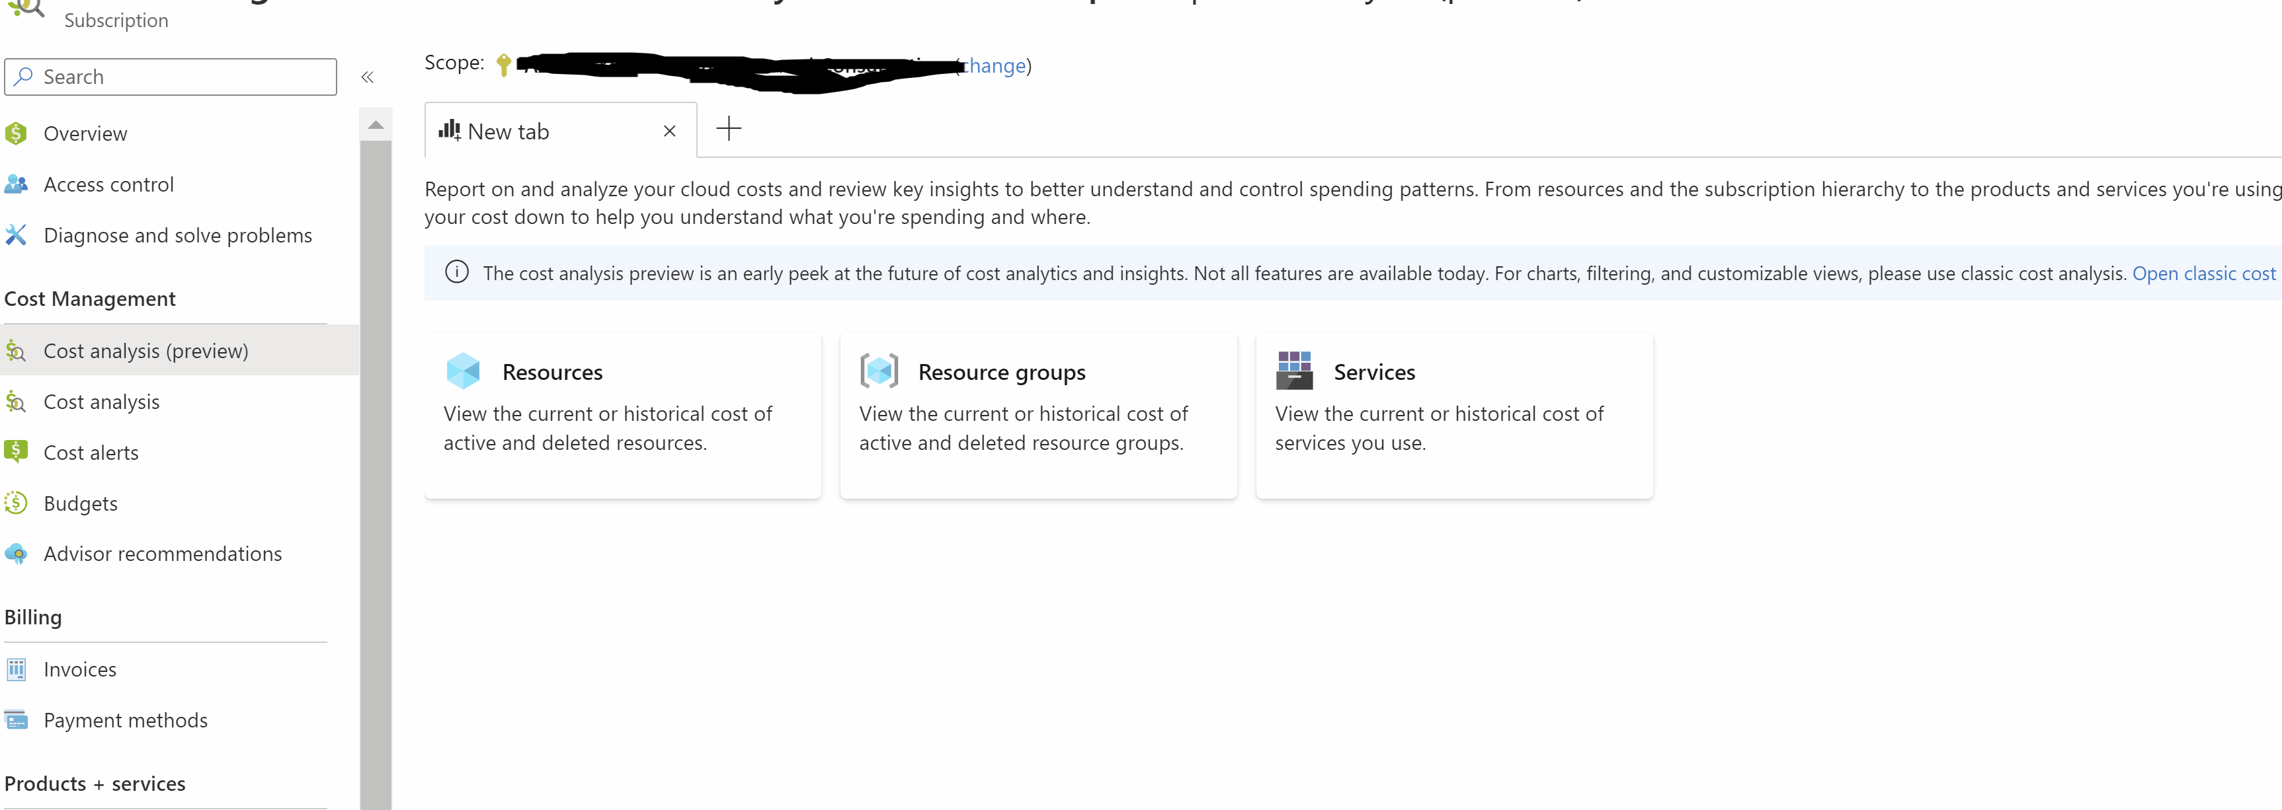Click the Invoices grid icon

(x=16, y=669)
